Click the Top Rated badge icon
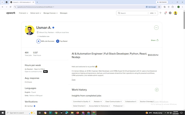Image resolution: width=185 pixels, height=115 pixels. [58, 41]
